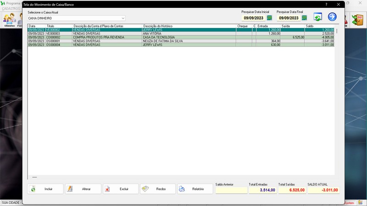This screenshot has height=206, width=367.
Task: Expand the Selecione o Caixa Atual dropdown
Action: [x=123, y=18]
